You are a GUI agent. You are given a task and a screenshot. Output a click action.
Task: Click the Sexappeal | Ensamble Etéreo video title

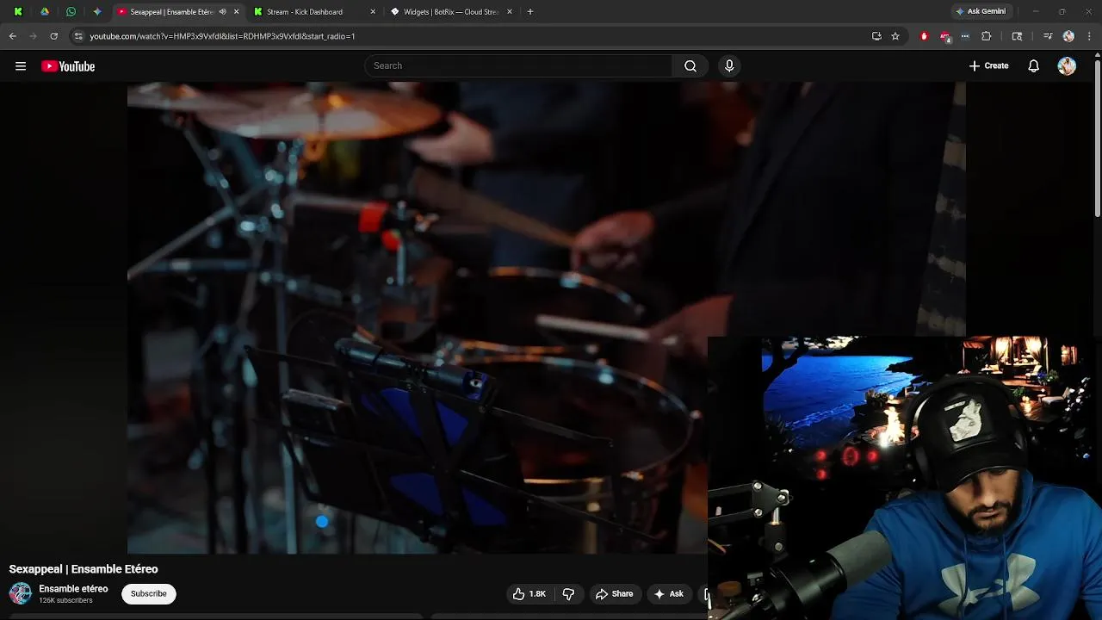tap(84, 569)
